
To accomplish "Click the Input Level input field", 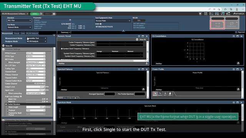I will coord(35,90).
